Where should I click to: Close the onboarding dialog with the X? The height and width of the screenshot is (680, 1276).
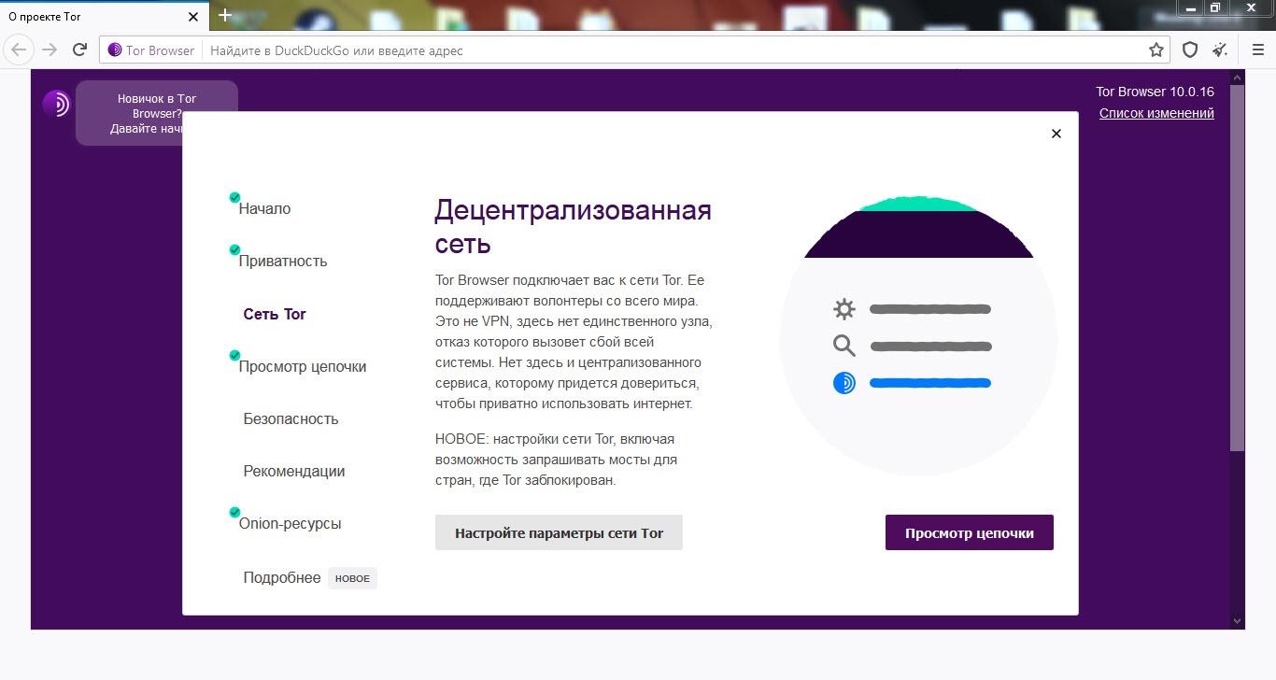1056,134
